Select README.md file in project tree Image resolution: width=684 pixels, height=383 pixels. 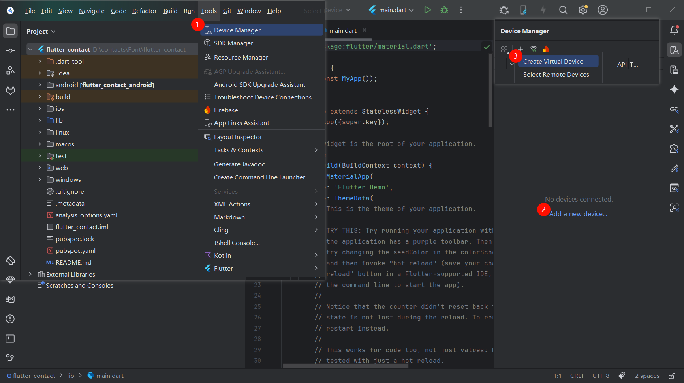point(73,262)
